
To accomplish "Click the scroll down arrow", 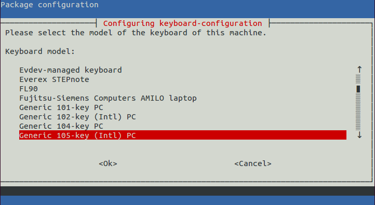I will 359,135.
